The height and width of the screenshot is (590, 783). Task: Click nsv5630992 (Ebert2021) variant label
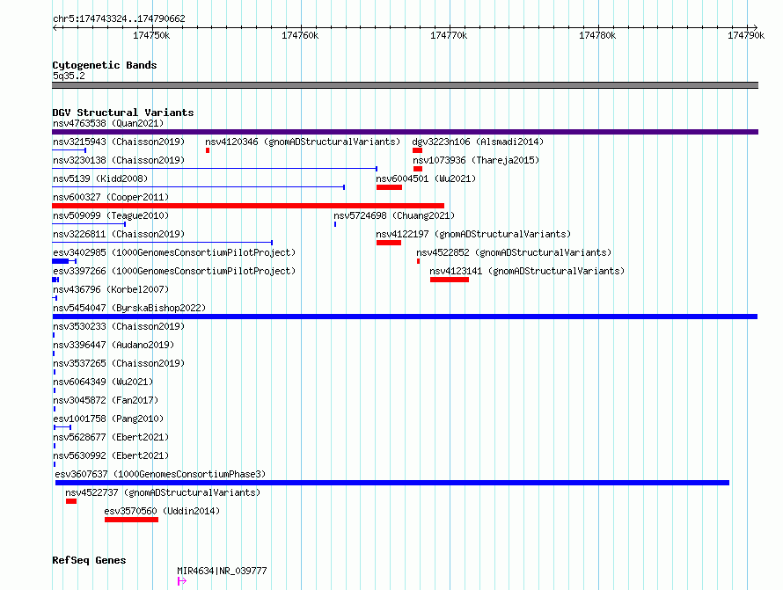[x=111, y=455]
